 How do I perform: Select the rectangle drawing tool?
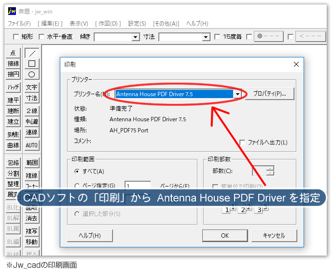[x=32, y=64]
